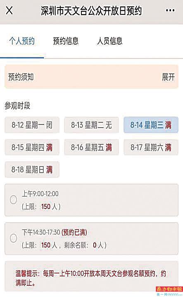
Task: Open the 预约信息 tab
Action: click(66, 41)
